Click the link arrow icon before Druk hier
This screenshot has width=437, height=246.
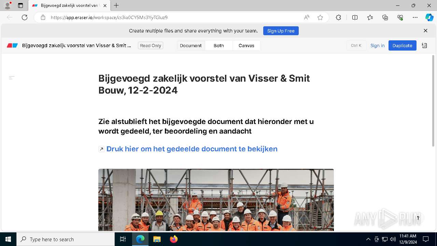coord(101,149)
